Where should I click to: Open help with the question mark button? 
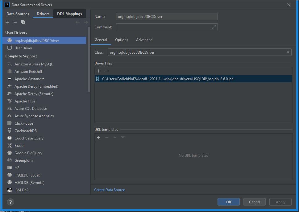pos(10,202)
